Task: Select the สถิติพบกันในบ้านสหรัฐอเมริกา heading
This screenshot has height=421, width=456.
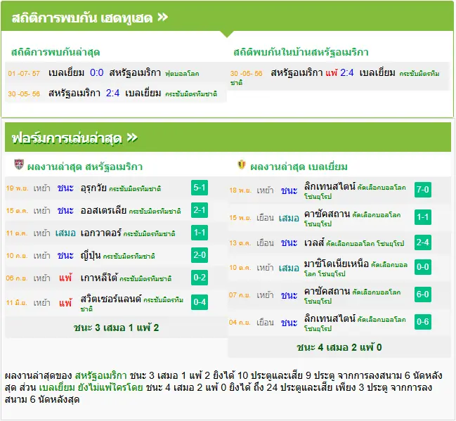Action: point(301,53)
